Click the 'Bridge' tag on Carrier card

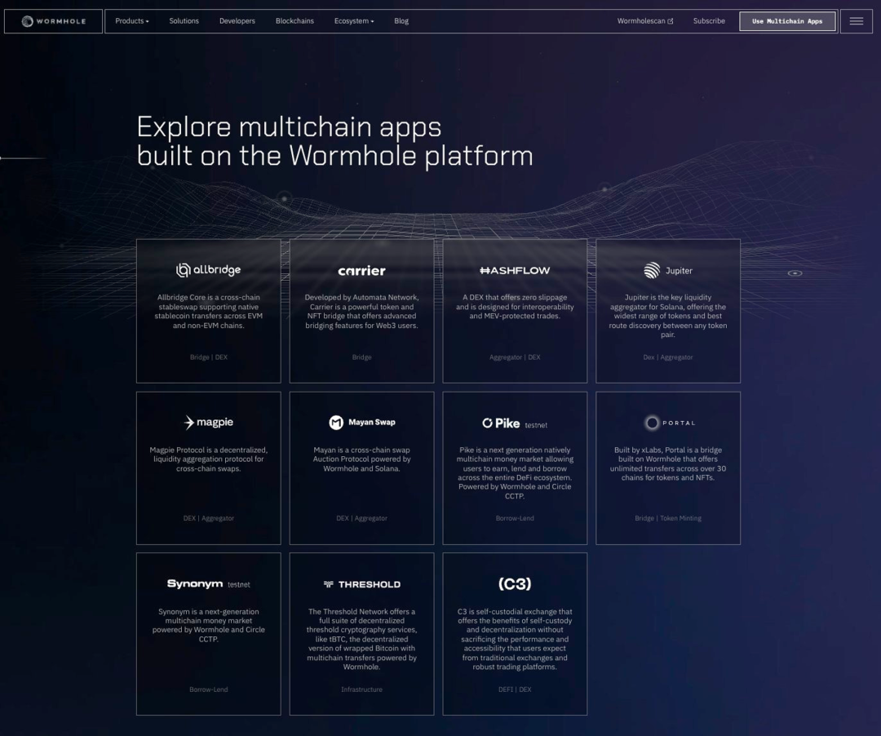pyautogui.click(x=362, y=357)
